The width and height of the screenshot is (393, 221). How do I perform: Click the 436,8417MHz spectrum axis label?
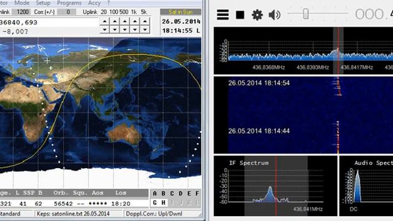tap(357, 68)
